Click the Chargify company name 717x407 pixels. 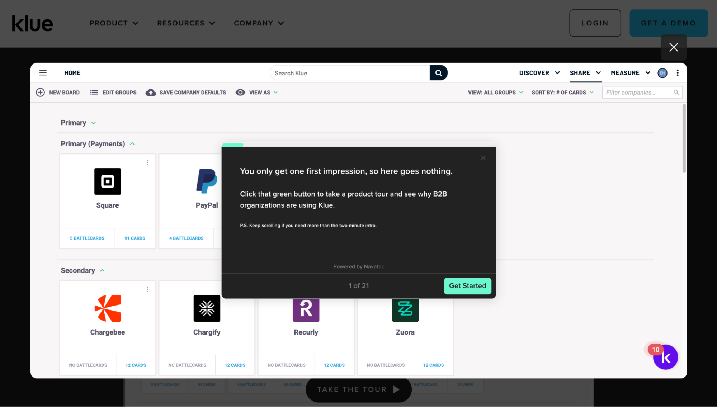[207, 332]
